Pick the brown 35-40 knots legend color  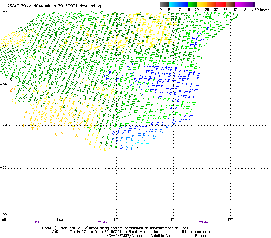click(x=231, y=4)
